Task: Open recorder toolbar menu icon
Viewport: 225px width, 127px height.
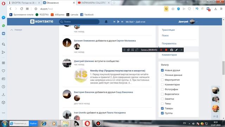Action: pos(124,50)
